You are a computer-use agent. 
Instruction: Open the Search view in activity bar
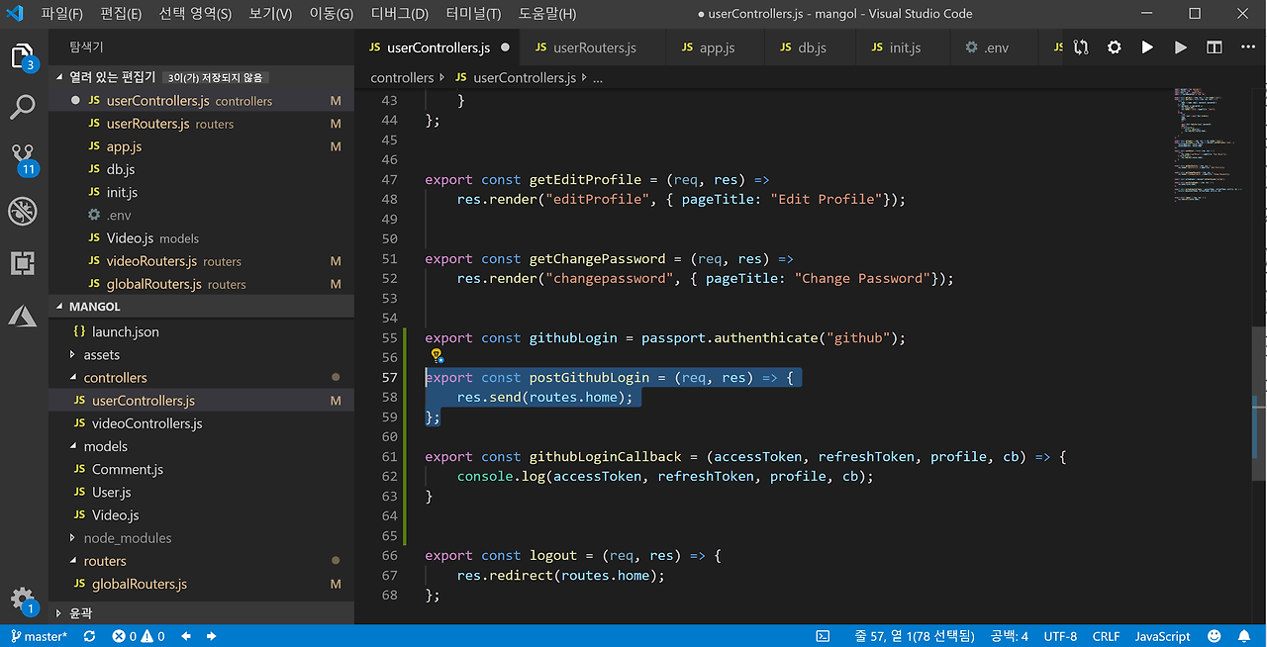tap(23, 107)
